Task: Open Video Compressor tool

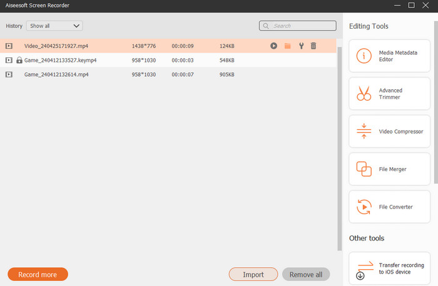Action: point(389,131)
